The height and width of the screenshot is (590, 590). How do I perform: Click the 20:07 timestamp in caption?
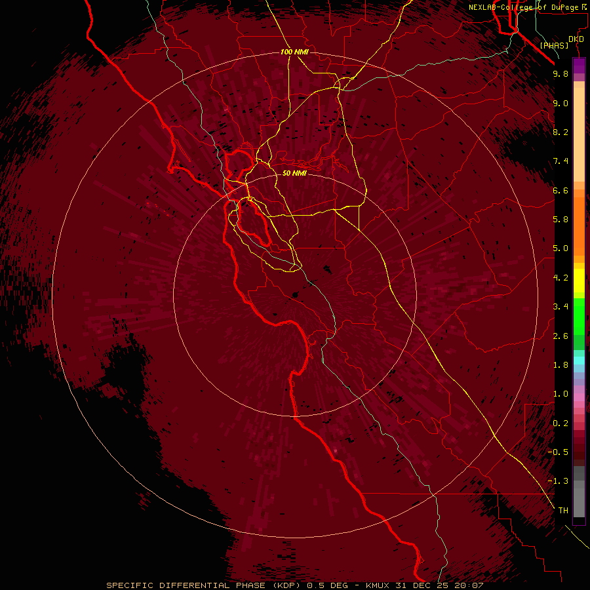(471, 585)
